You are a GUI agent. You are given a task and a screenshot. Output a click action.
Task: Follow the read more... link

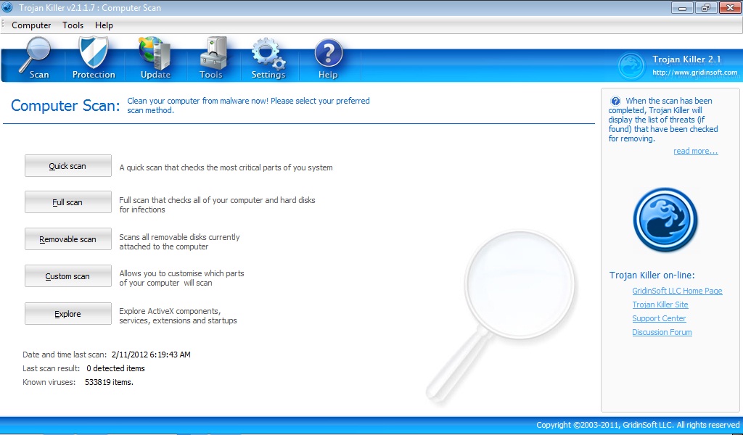pos(696,151)
